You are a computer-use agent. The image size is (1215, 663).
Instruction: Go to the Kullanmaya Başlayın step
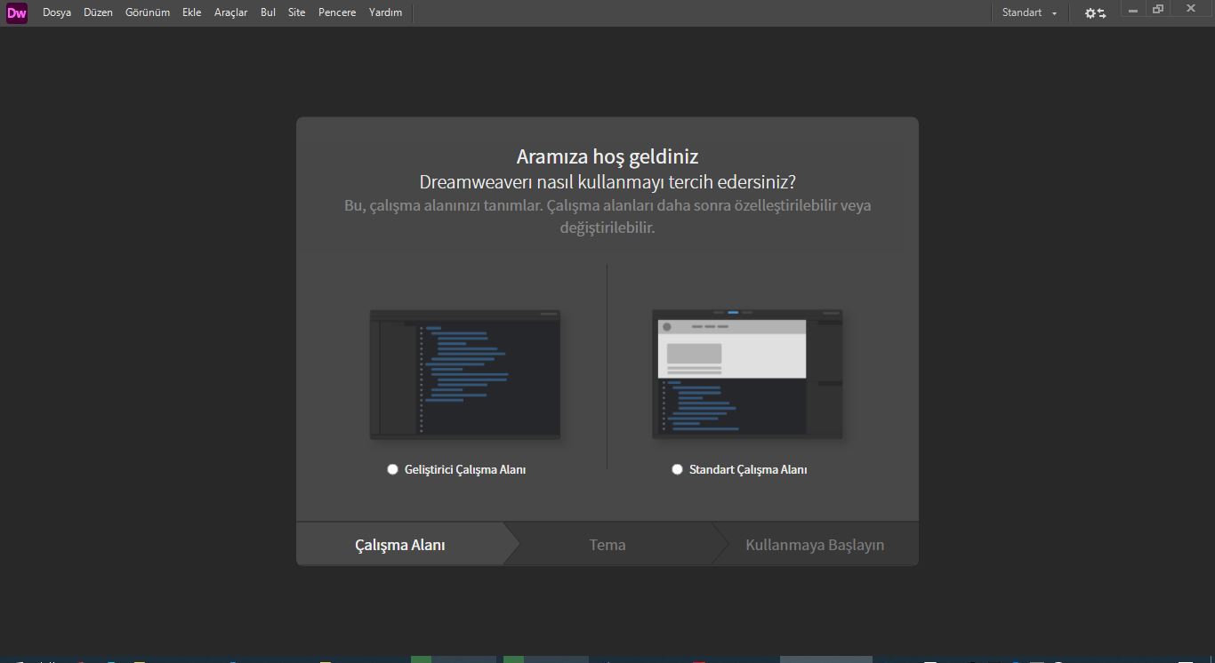(815, 545)
